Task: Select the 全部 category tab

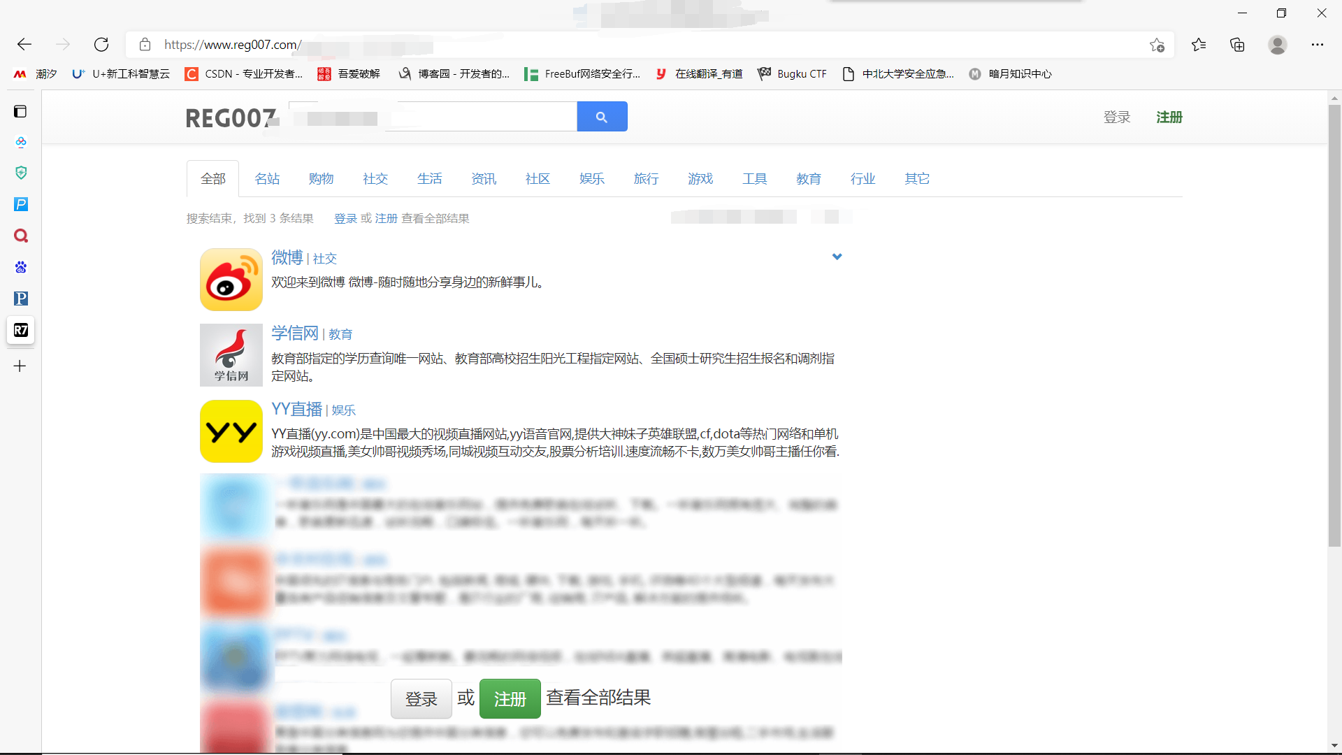Action: point(213,179)
